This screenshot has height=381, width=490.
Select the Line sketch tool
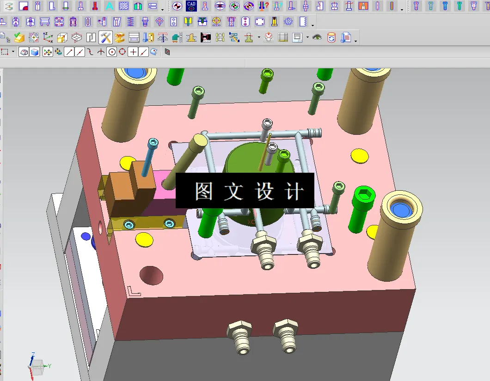pyautogui.click(x=69, y=52)
